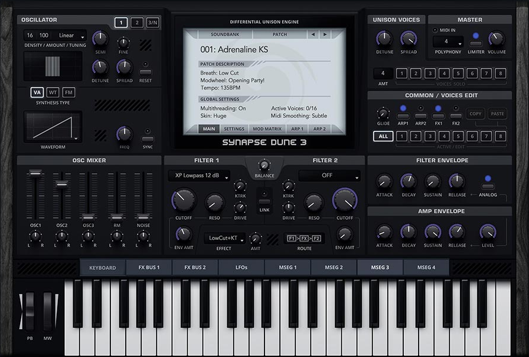Click the OSC1 pan knob
The height and width of the screenshot is (357, 529).
coord(35,236)
